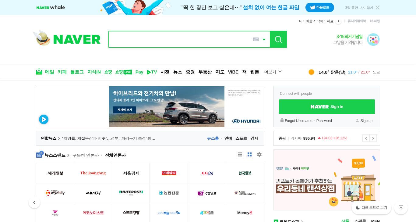Open VIBE menu item
Image resolution: width=416 pixels, height=222 pixels.
233,72
